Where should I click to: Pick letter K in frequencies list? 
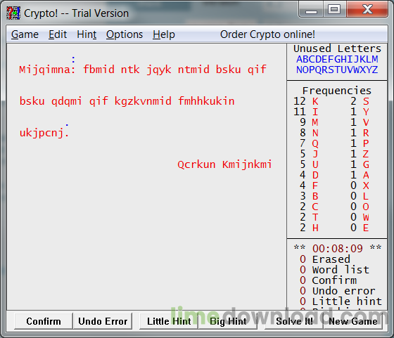tap(315, 101)
